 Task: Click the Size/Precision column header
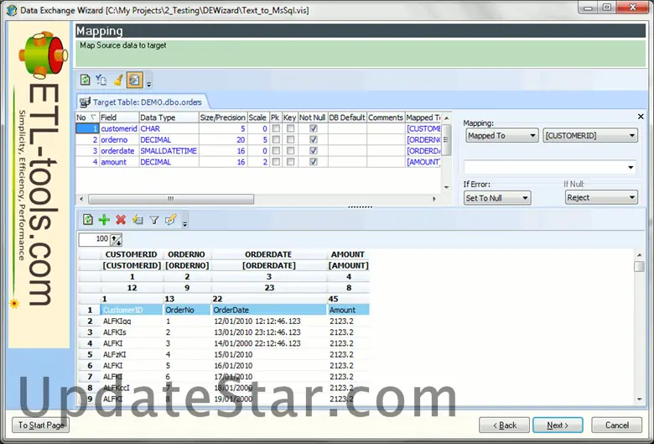coord(223,118)
